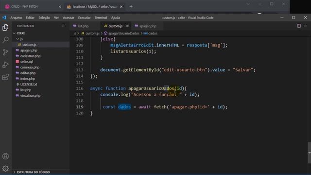
Task: Open editar.php in the file tree
Action: point(28,73)
